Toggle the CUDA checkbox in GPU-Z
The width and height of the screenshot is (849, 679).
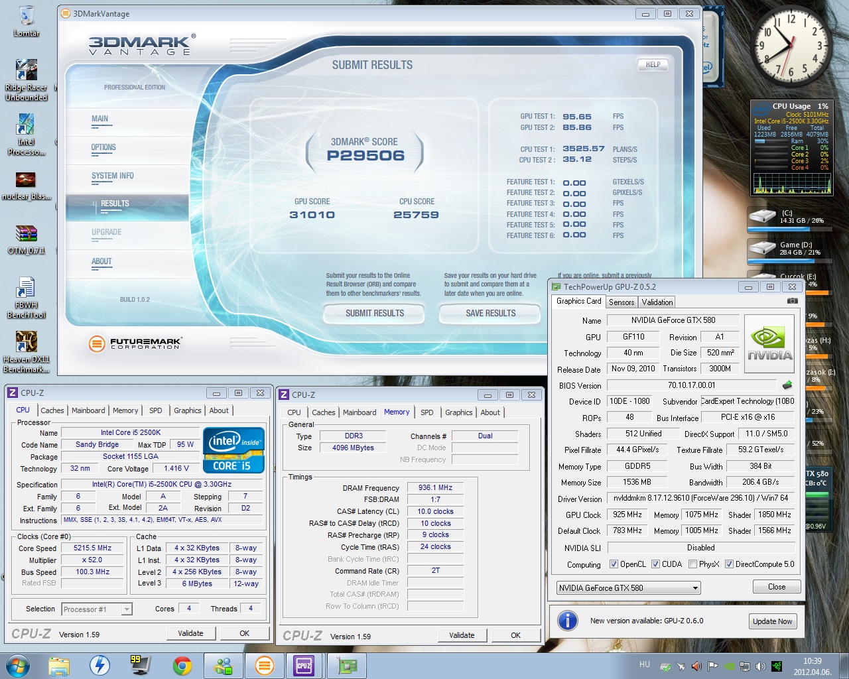(x=655, y=564)
